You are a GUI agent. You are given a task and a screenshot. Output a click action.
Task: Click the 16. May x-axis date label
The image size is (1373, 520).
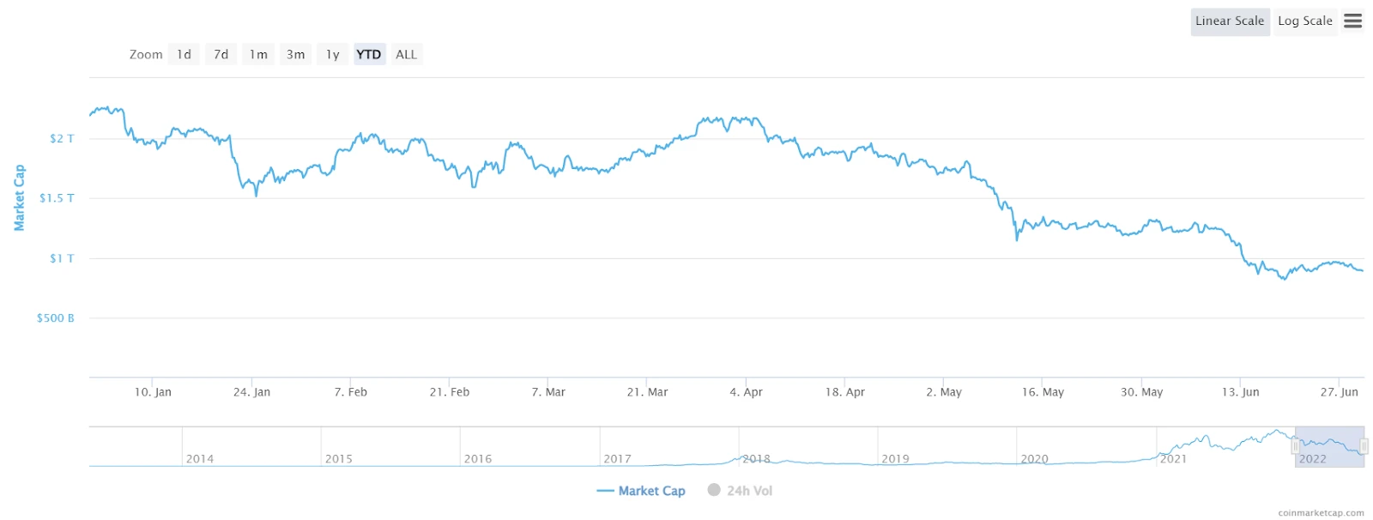pos(1043,392)
